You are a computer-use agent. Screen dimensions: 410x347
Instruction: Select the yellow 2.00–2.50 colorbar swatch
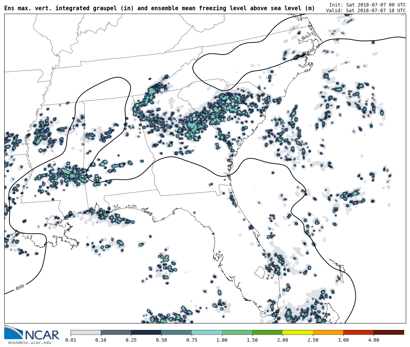pos(298,332)
